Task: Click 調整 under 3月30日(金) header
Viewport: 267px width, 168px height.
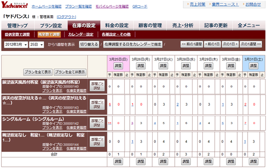Action: point(231,66)
